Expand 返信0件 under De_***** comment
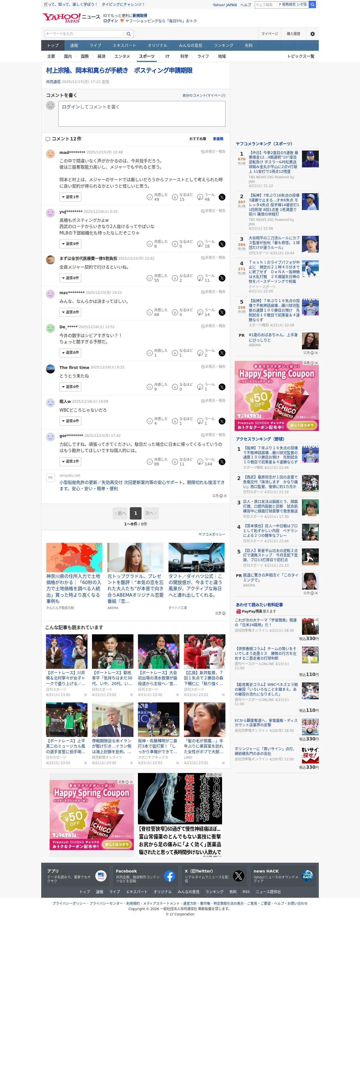Image resolution: width=360 pixels, height=1080 pixels. tap(70, 353)
